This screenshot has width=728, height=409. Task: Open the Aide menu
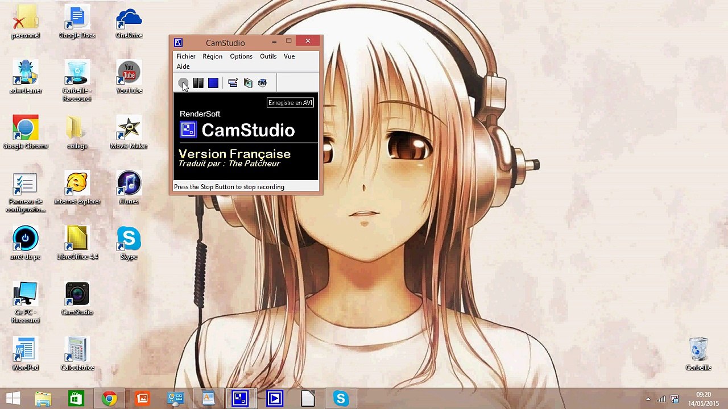click(x=183, y=66)
